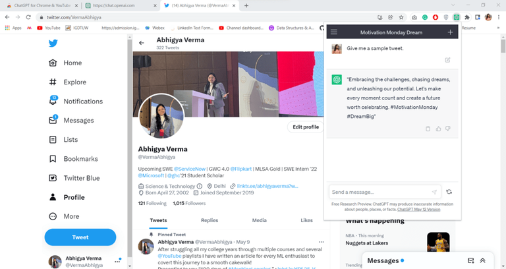Open the ChatGPT extension icon in toolbar
Viewport: 506px width, 269px height.
tap(457, 17)
